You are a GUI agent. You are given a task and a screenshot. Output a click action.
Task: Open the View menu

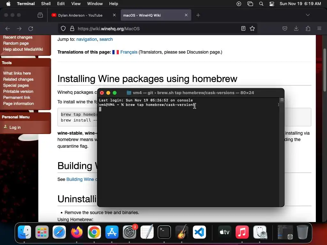(76, 4)
